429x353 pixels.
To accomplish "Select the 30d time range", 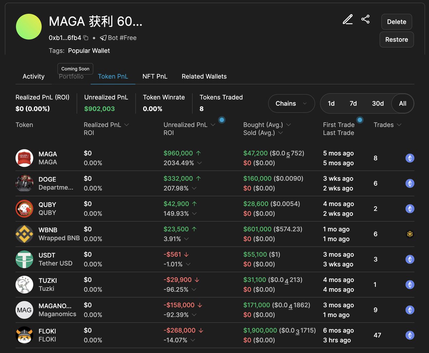I will [378, 103].
